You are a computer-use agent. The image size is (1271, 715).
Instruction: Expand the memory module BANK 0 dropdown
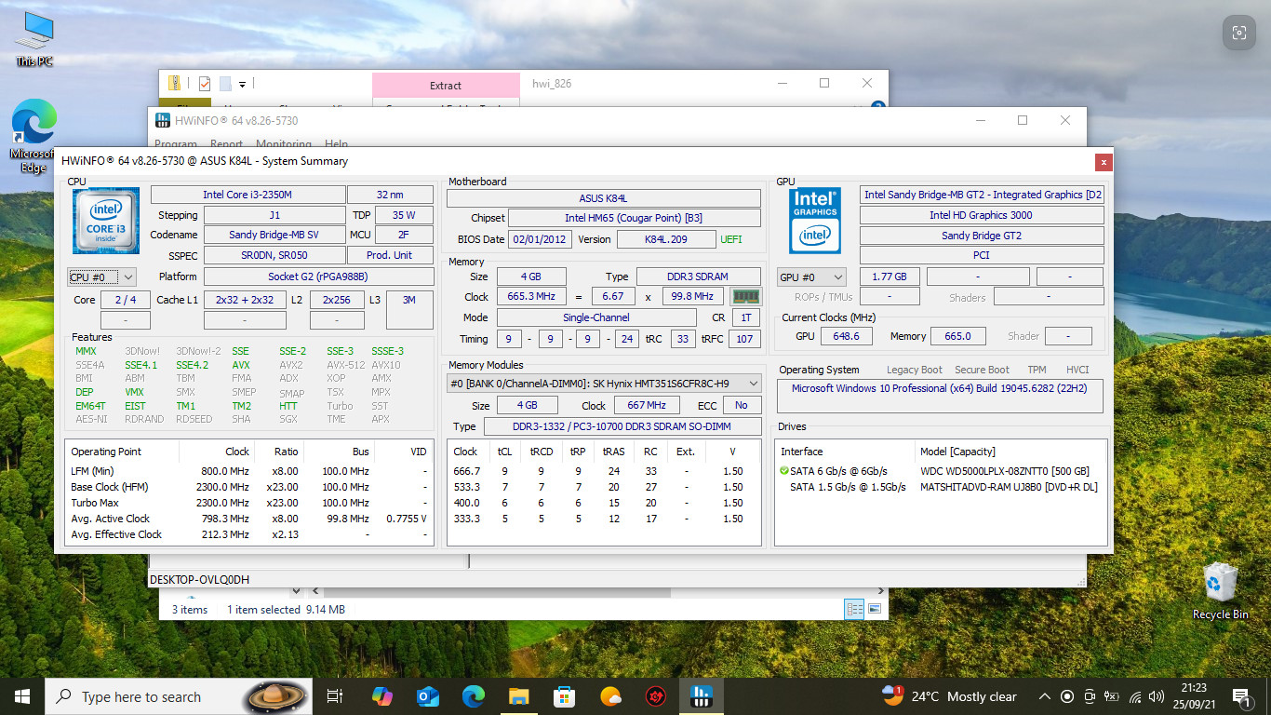point(604,384)
